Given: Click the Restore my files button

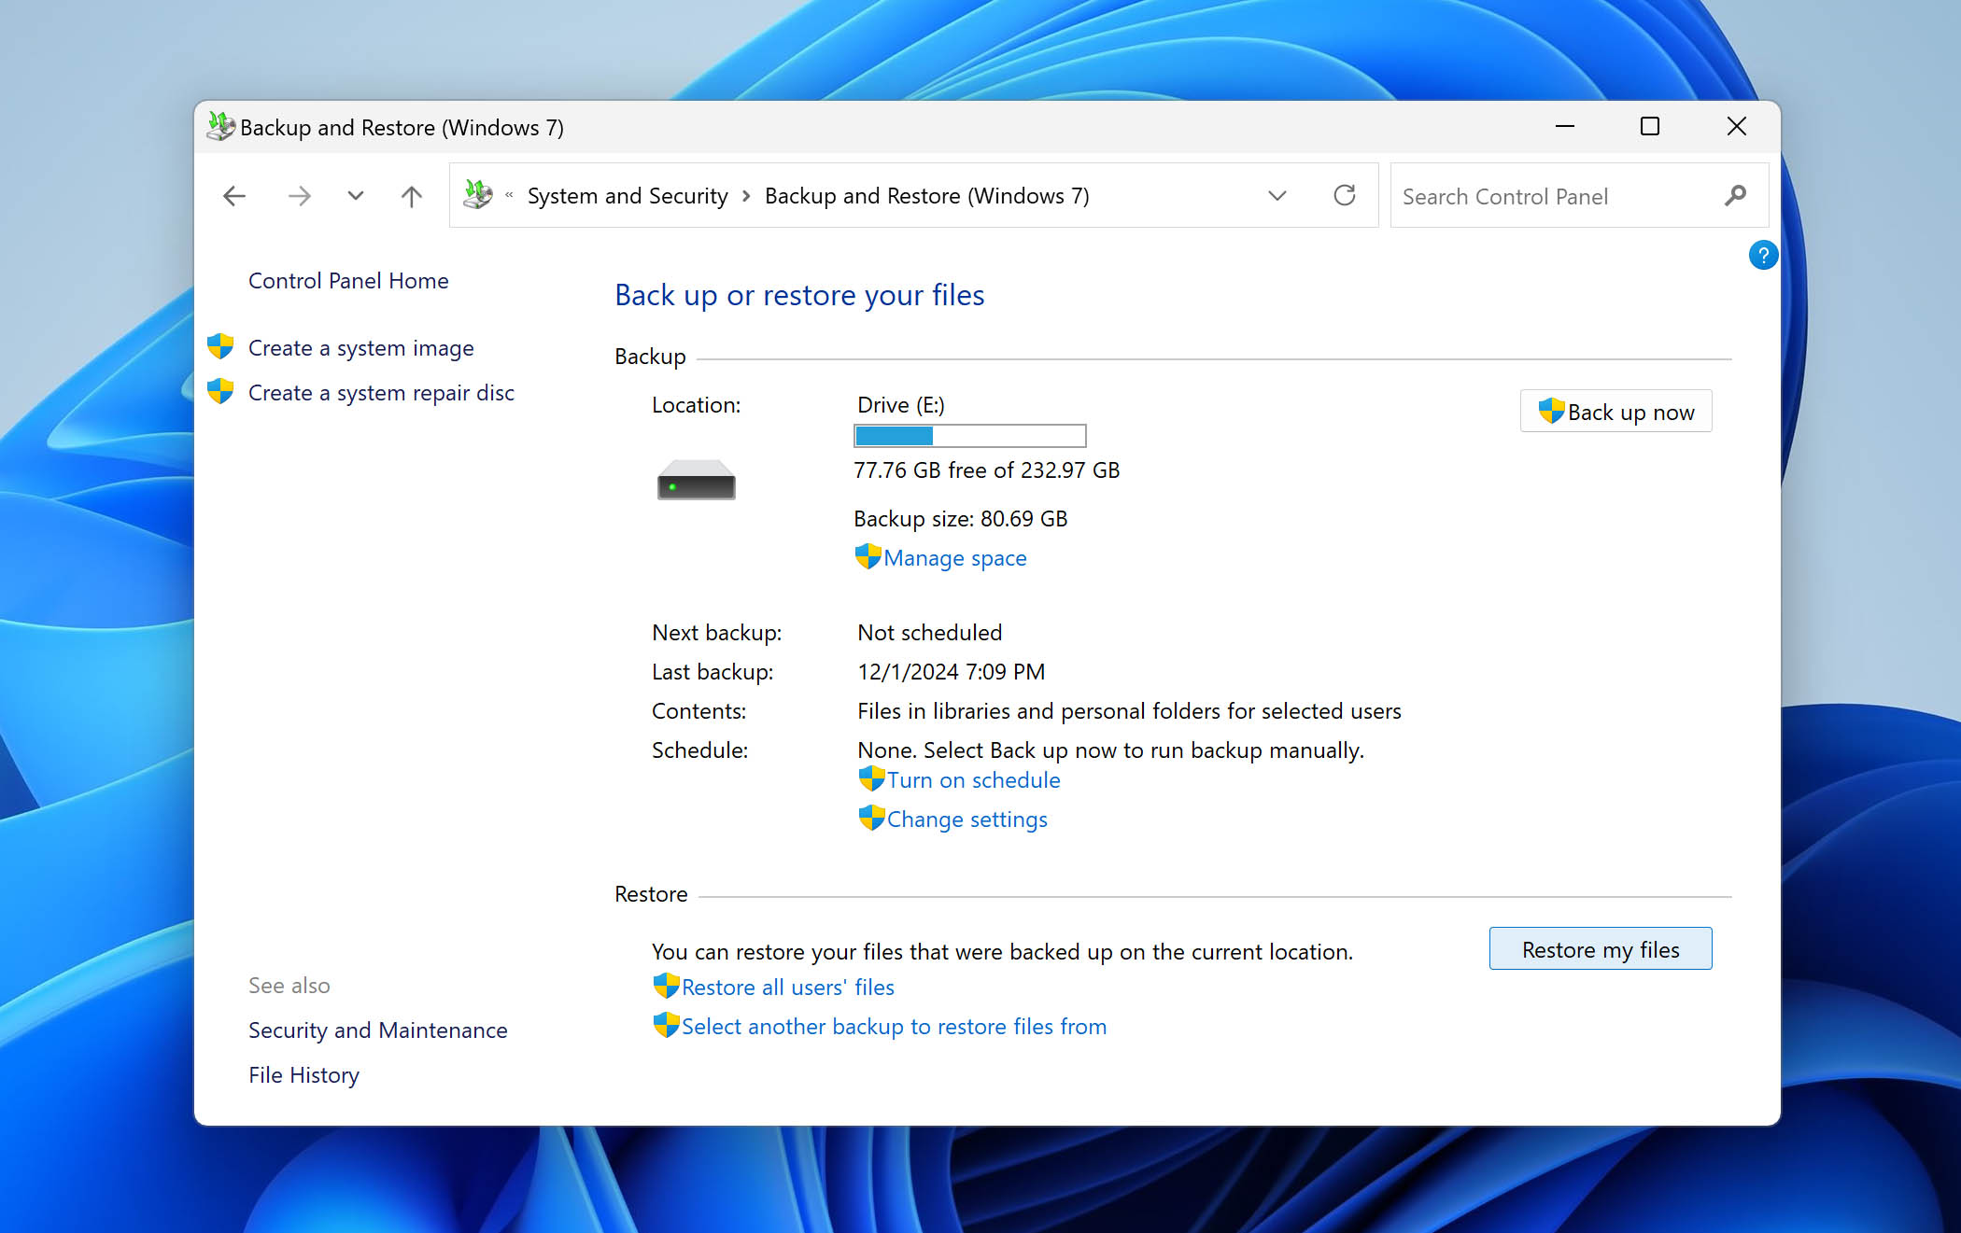Looking at the screenshot, I should [x=1599, y=947].
